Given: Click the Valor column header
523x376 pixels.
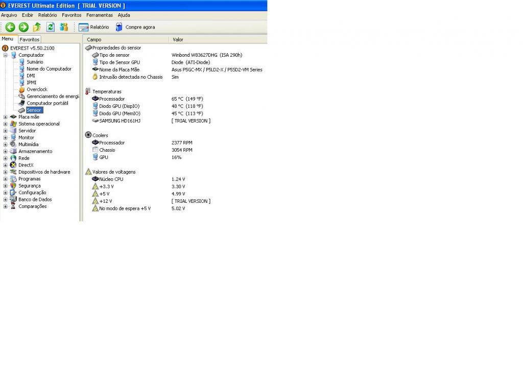Looking at the screenshot, I should pyautogui.click(x=218, y=39).
